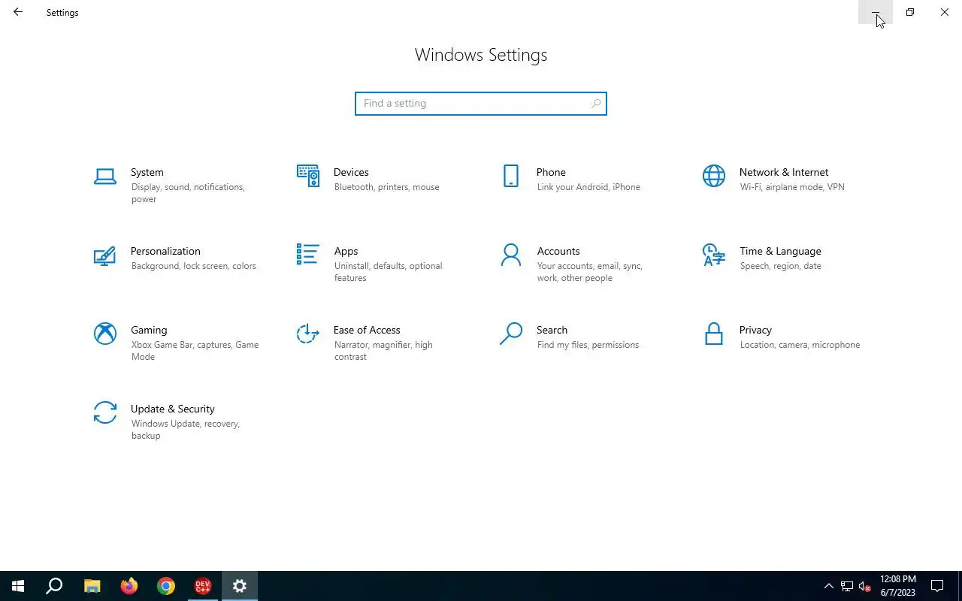Click 'Windows Update, recovery, backup' text
Screen dimensions: 962x601
[x=185, y=430]
